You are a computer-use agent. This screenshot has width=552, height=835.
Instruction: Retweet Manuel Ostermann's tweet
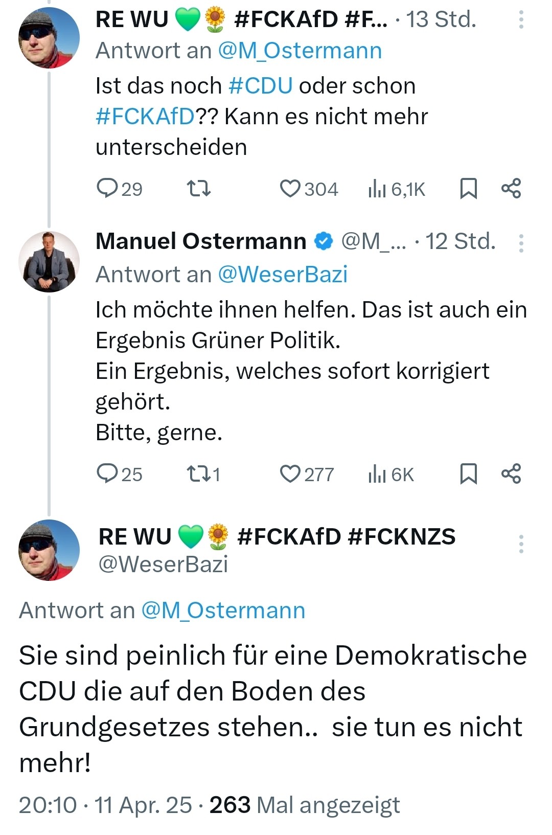198,474
